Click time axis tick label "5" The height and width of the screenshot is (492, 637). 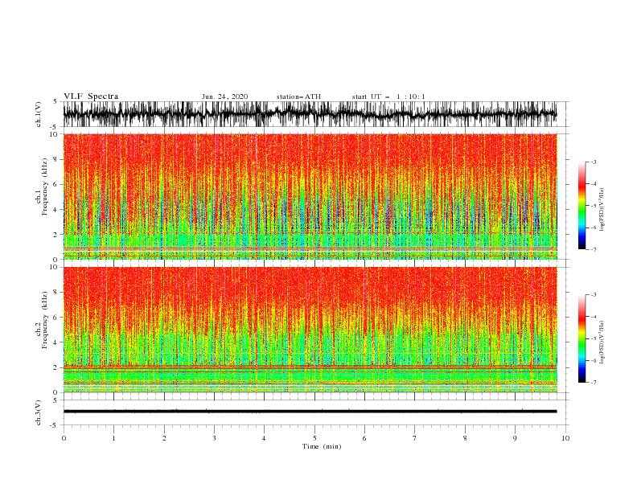314,438
